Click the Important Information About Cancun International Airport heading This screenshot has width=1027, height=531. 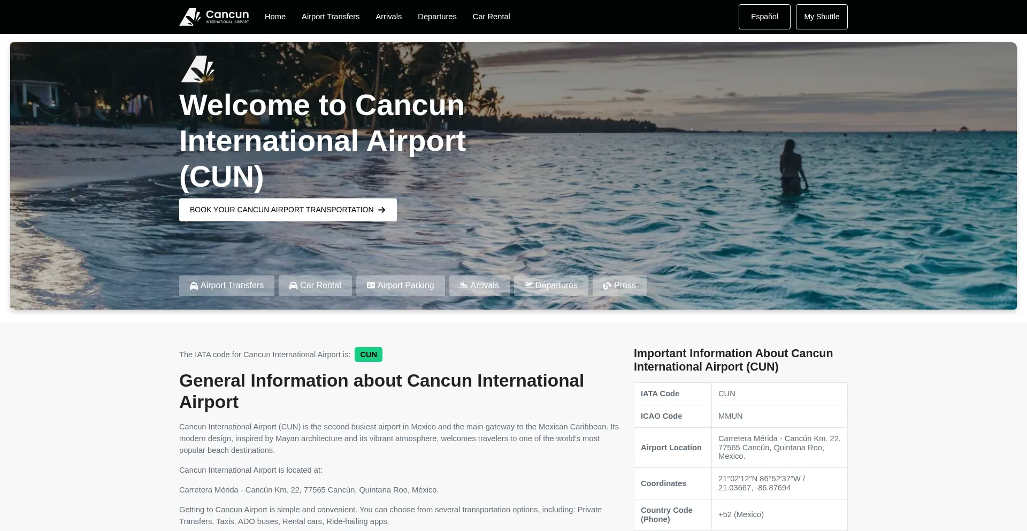(x=733, y=360)
